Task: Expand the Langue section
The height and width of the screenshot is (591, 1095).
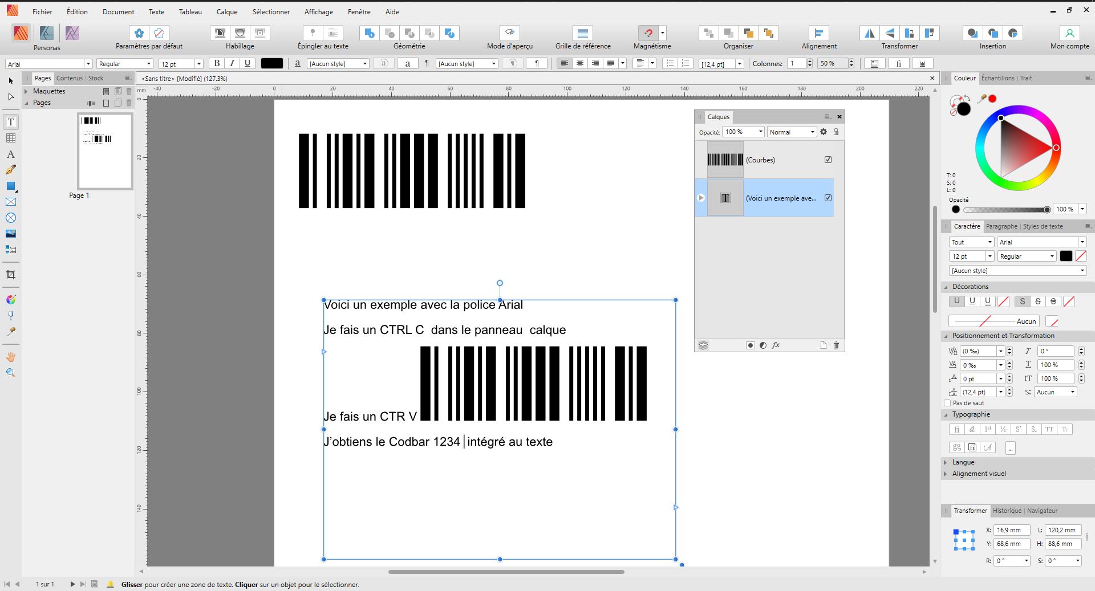Action: tap(946, 462)
